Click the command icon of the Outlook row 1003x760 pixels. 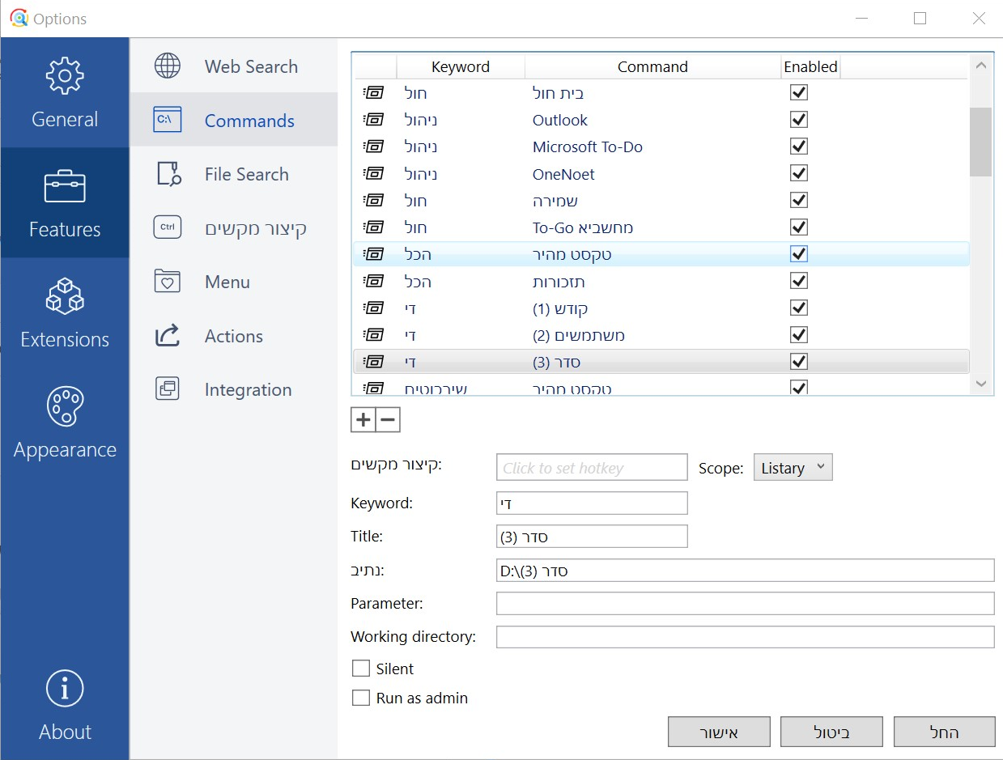tap(373, 120)
